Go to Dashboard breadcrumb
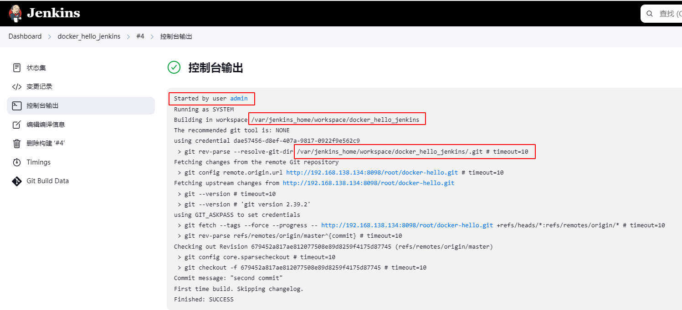Image resolution: width=682 pixels, height=310 pixels. (x=25, y=36)
